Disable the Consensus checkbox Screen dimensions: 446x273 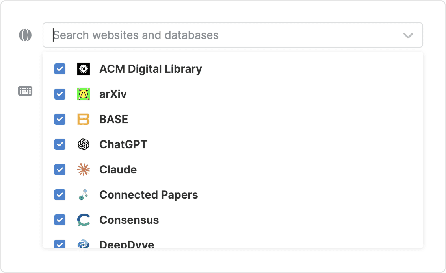pyautogui.click(x=60, y=220)
